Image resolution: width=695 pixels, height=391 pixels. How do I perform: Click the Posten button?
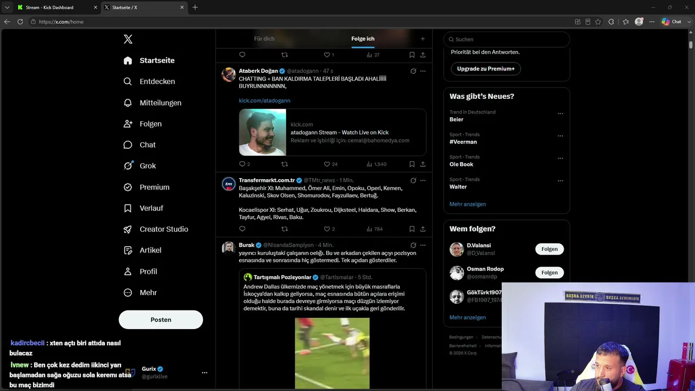pyautogui.click(x=161, y=320)
